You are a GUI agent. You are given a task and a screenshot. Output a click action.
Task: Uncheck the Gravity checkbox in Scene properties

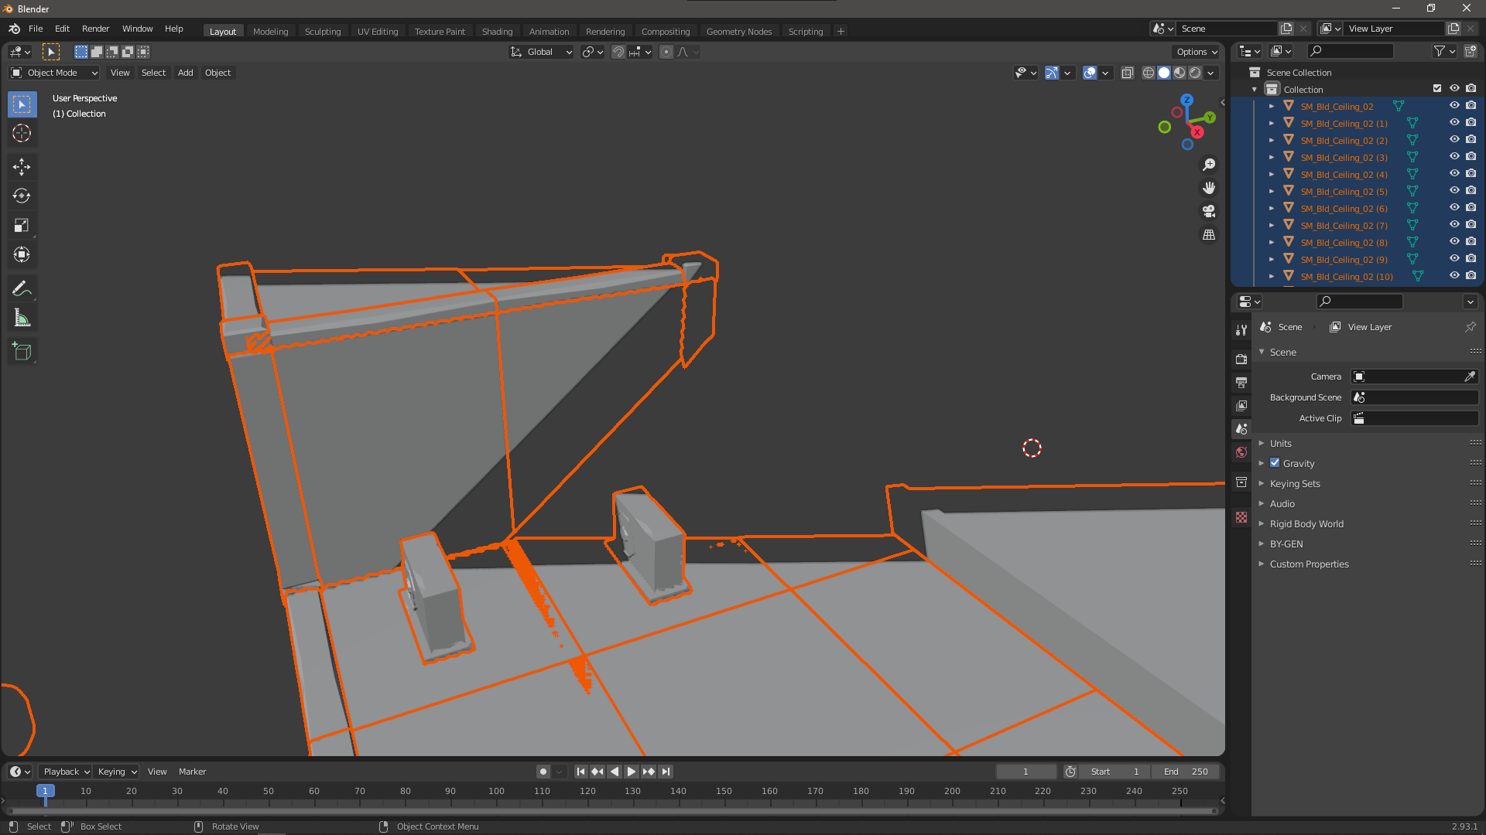click(1275, 462)
